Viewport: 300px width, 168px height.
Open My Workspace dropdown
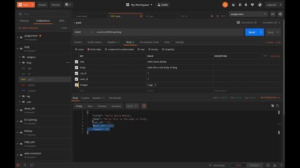coord(139,5)
